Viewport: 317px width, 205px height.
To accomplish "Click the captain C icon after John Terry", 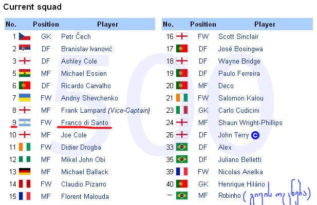I will [x=255, y=135].
